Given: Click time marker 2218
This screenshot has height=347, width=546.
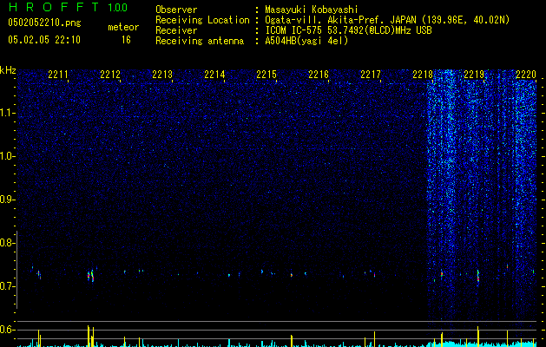Looking at the screenshot, I should click(423, 74).
